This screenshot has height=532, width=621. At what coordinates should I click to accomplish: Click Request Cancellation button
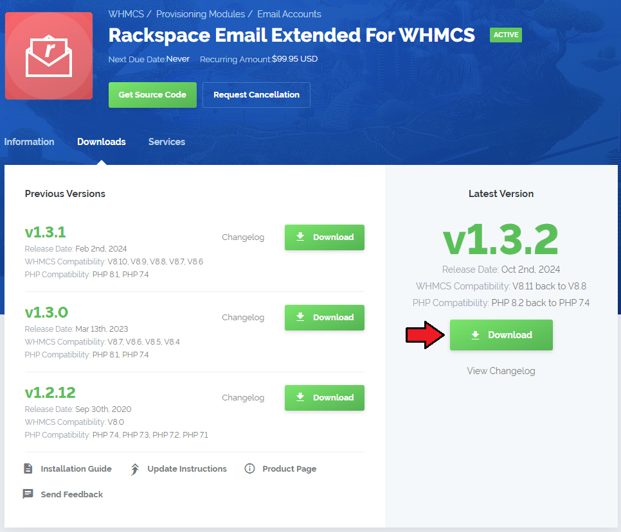point(256,95)
